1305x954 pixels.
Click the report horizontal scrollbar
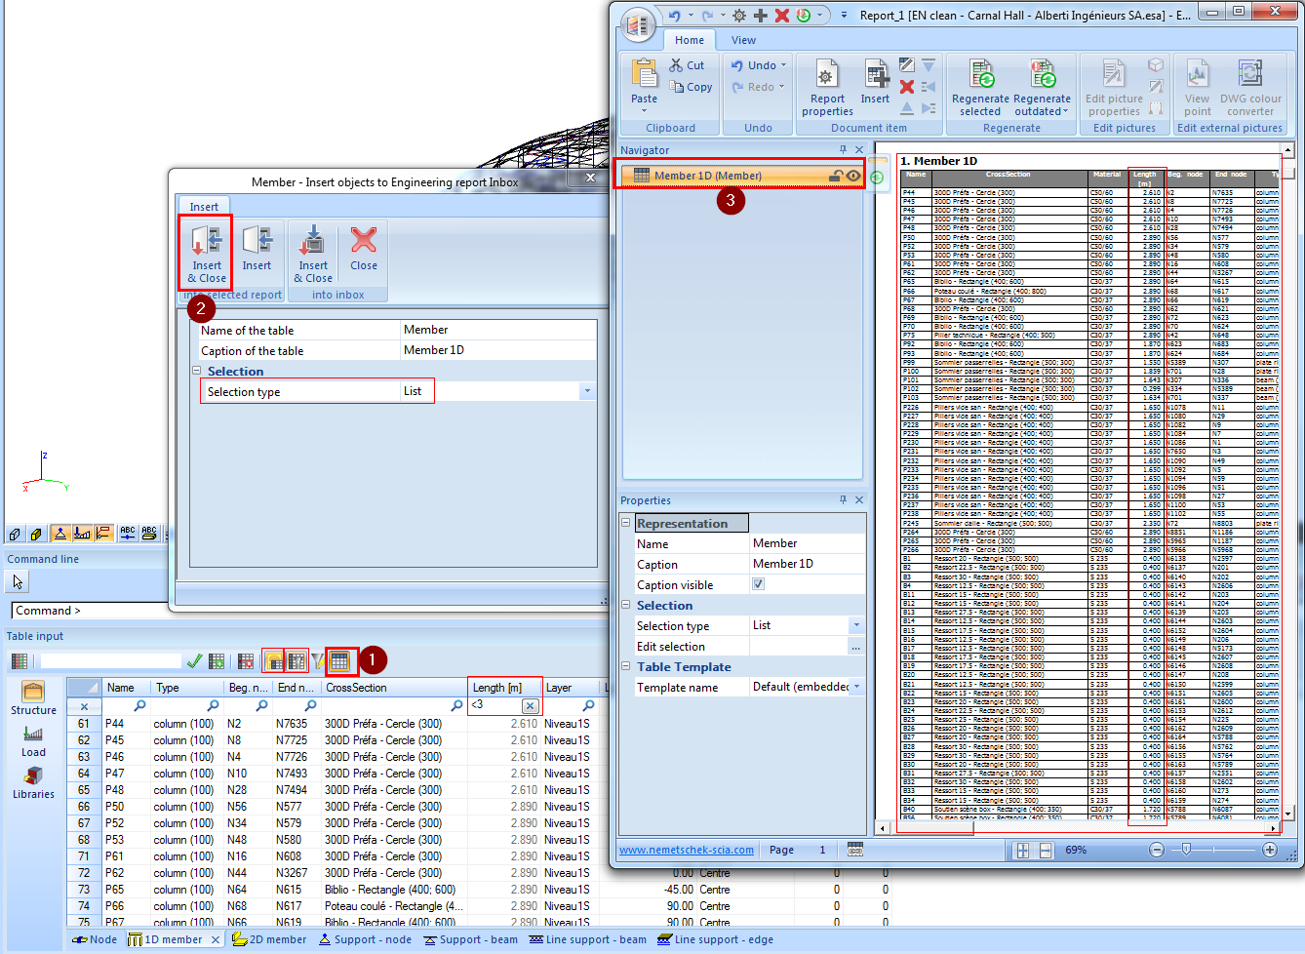pos(1078,828)
